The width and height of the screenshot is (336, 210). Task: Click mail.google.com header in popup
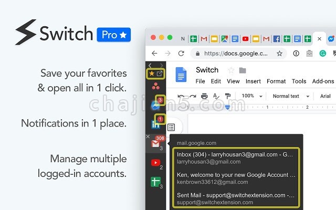(x=196, y=143)
